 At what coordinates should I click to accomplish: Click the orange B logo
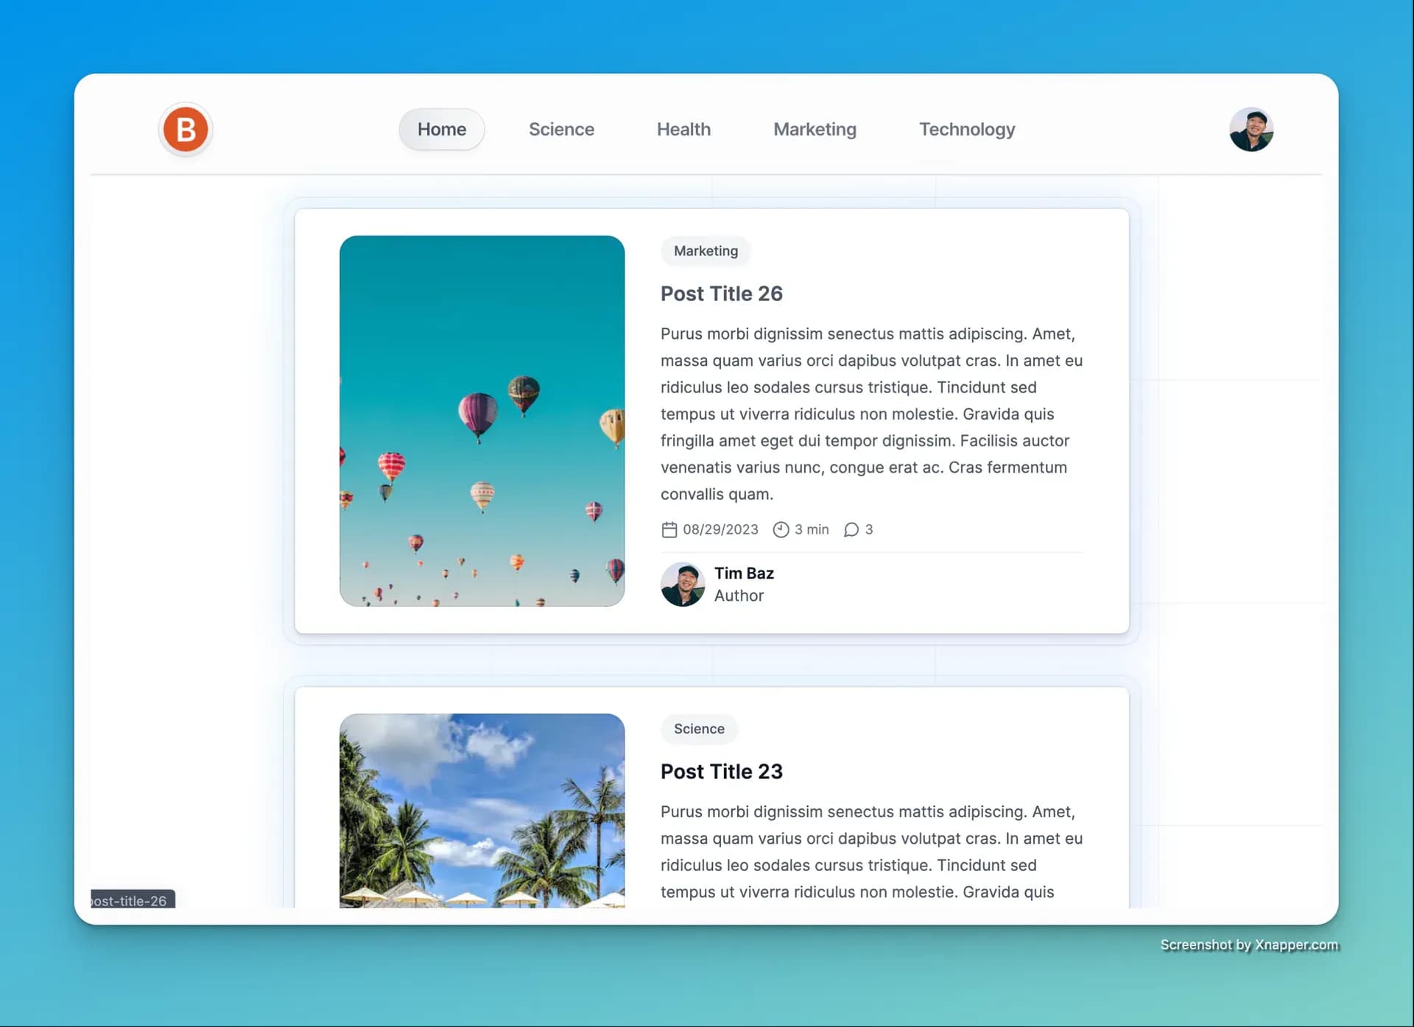pos(186,130)
